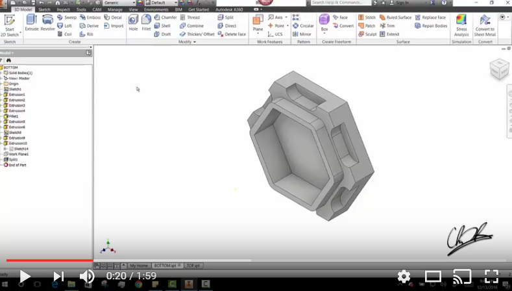Select the Coil tool
The width and height of the screenshot is (512, 291).
coord(64,34)
